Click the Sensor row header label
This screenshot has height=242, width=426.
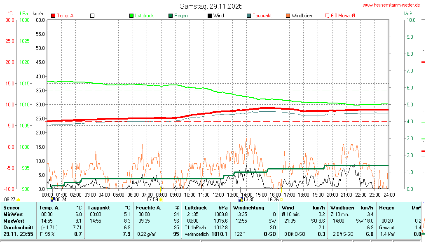(x=11, y=208)
